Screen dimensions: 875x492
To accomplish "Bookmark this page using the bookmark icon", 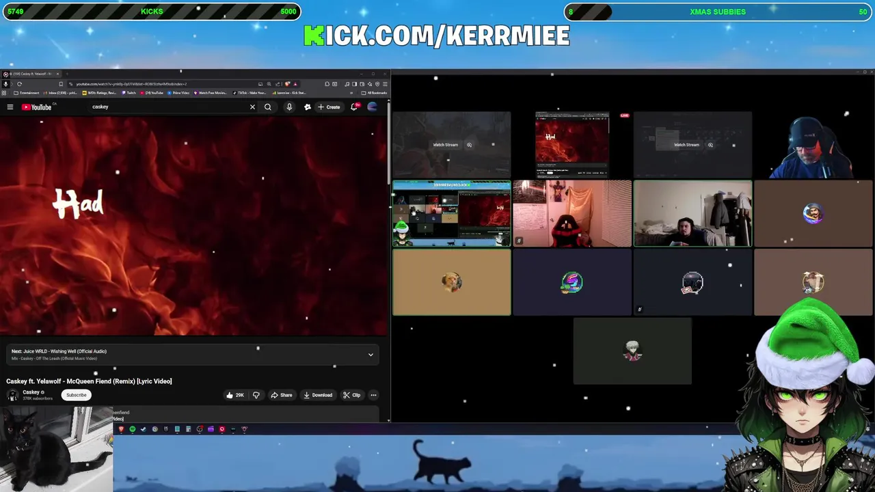I will [61, 84].
